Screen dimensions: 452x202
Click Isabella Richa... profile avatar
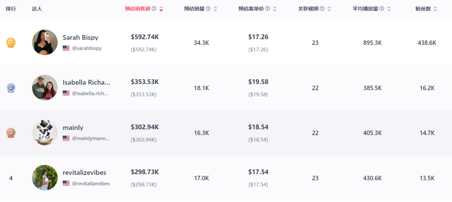(45, 88)
